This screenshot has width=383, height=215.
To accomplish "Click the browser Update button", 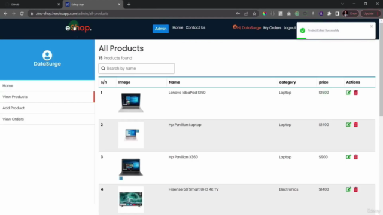I will (369, 14).
